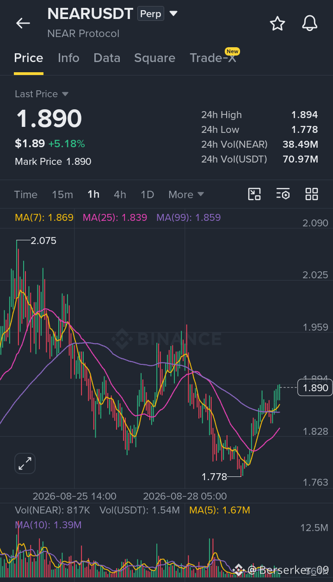Tap the MA(99): 1.859 indicator label
333x582 pixels.
(x=188, y=217)
